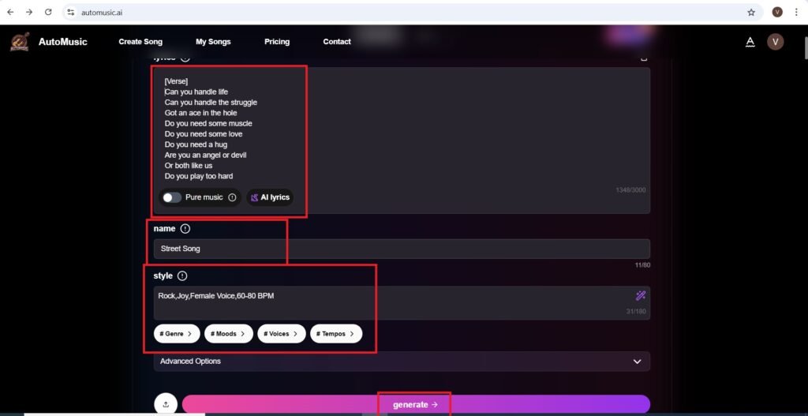Toggle the Pure music switch
Screen dimensions: 808x416
tap(171, 197)
